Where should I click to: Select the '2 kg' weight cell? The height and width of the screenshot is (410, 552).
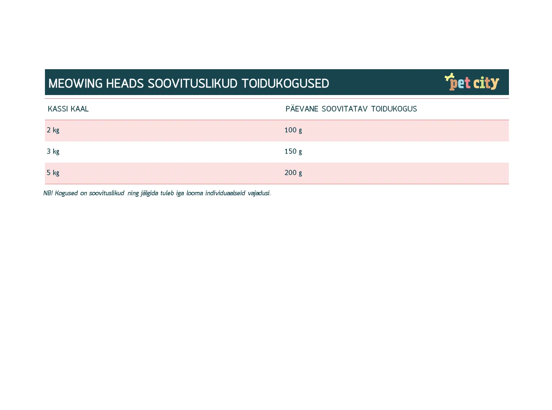(53, 130)
